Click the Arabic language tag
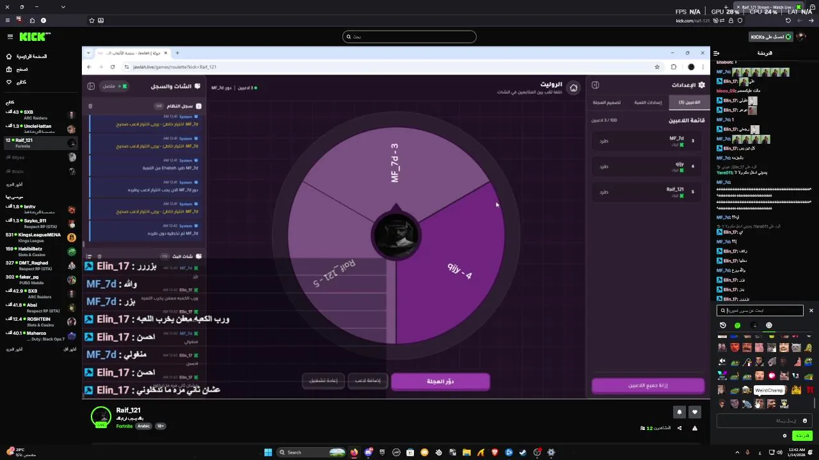 pyautogui.click(x=143, y=426)
